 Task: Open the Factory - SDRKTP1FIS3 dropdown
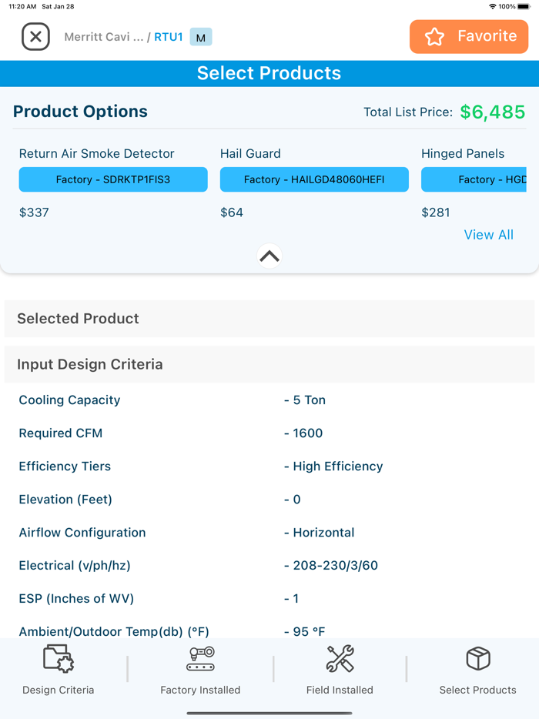pos(112,179)
